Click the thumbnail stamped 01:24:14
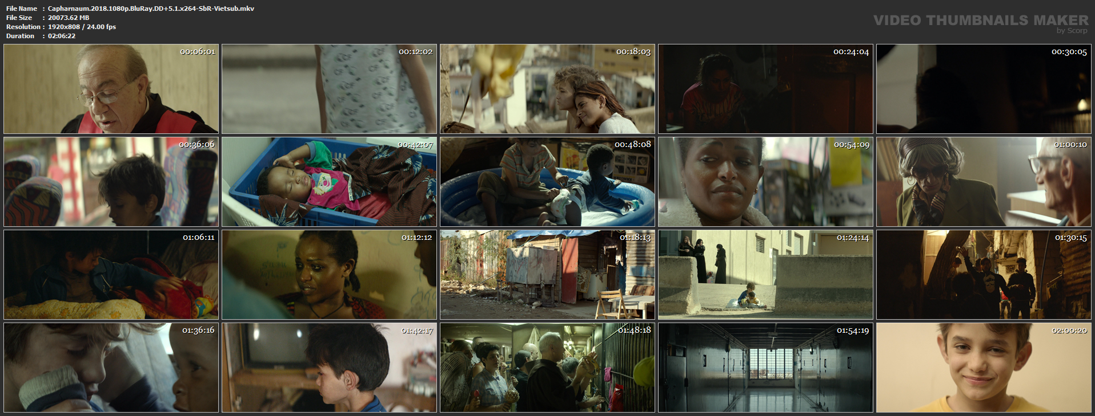This screenshot has height=416, width=1095. point(765,275)
